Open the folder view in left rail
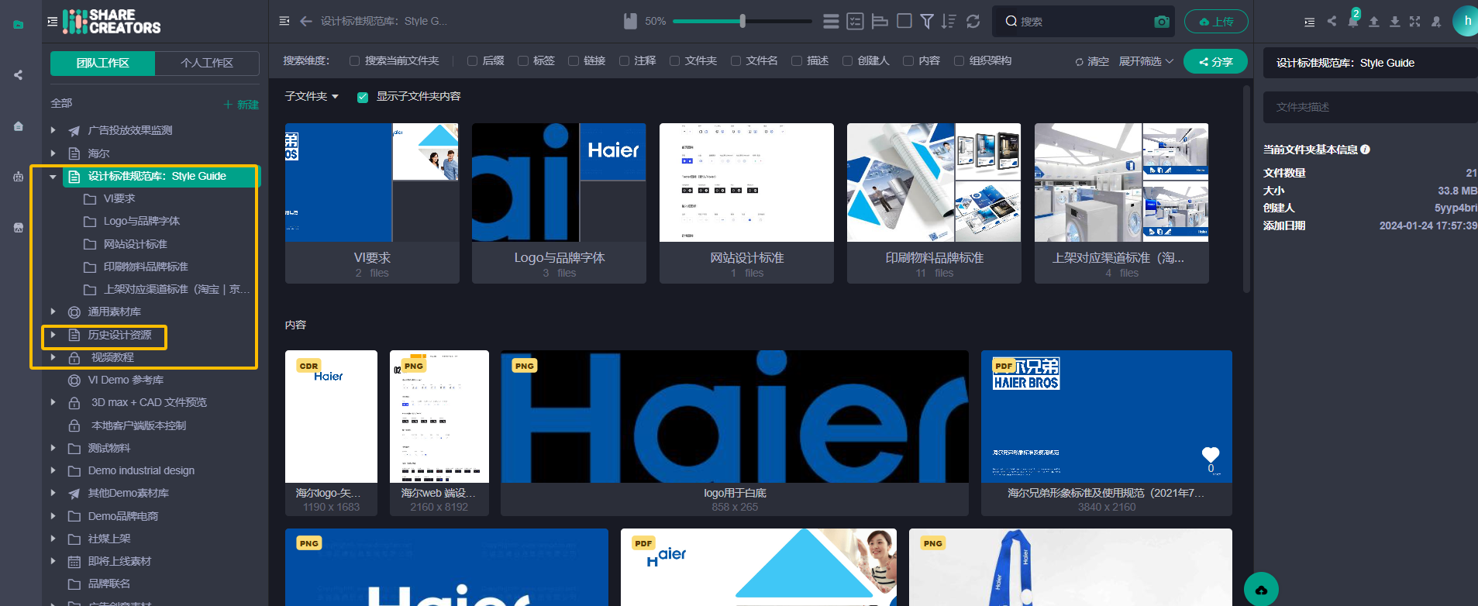The width and height of the screenshot is (1478, 606). pos(18,25)
